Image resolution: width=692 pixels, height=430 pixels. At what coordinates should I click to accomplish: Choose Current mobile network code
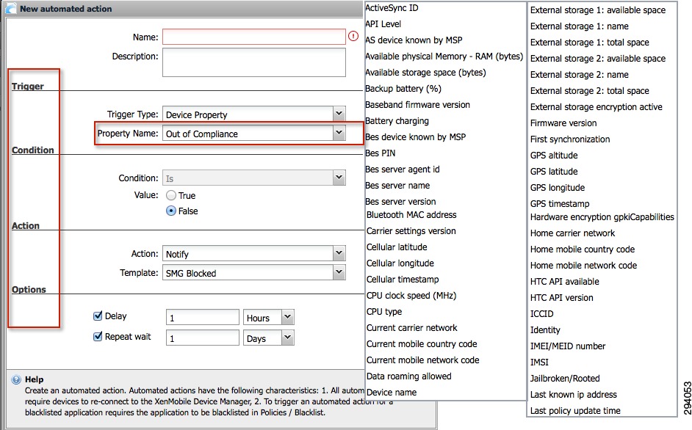click(423, 360)
